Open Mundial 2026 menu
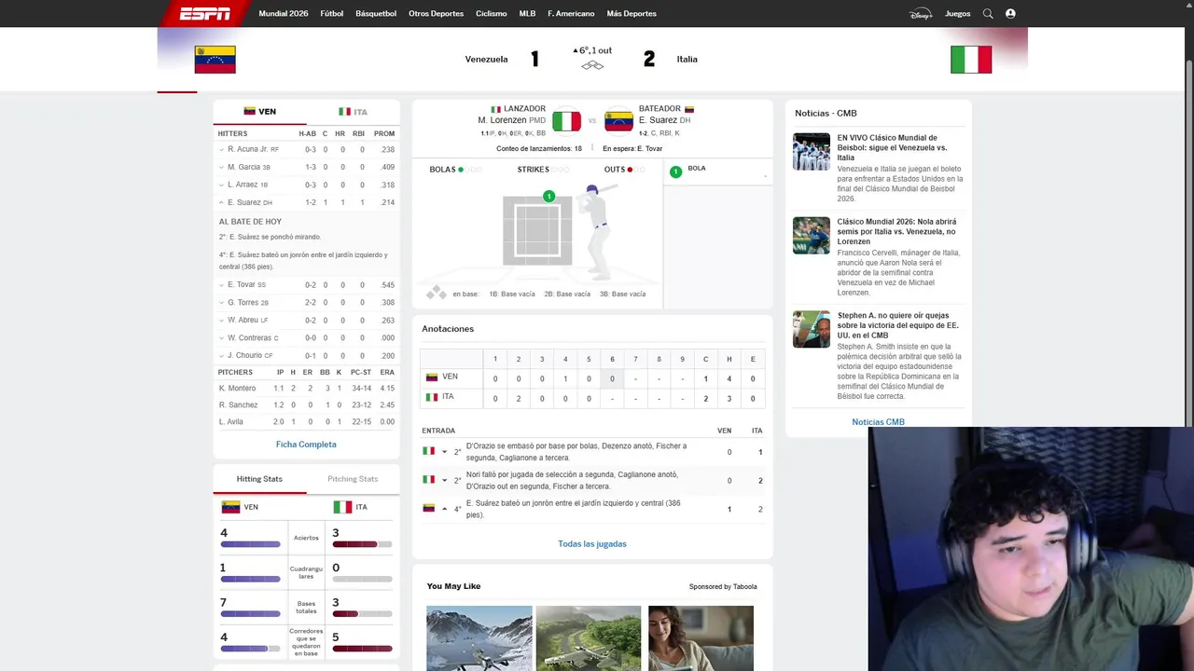This screenshot has height=671, width=1194. [284, 14]
